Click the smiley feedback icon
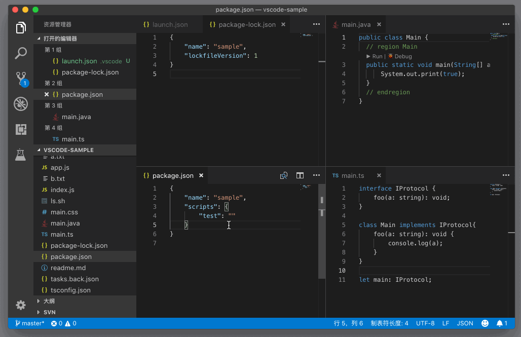The width and height of the screenshot is (521, 337). point(485,323)
